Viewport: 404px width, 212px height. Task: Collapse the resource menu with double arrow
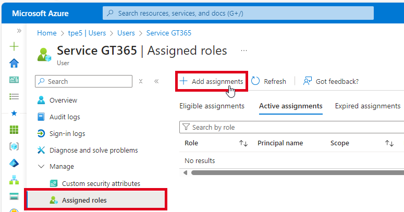[x=156, y=81]
